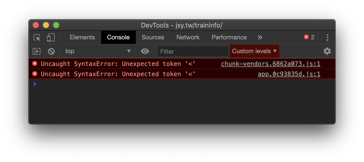
Task: Switch to the Network tab
Action: click(188, 37)
